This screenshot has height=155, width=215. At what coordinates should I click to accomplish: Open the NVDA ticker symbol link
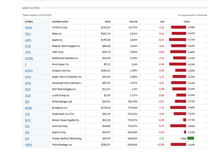click(29, 27)
